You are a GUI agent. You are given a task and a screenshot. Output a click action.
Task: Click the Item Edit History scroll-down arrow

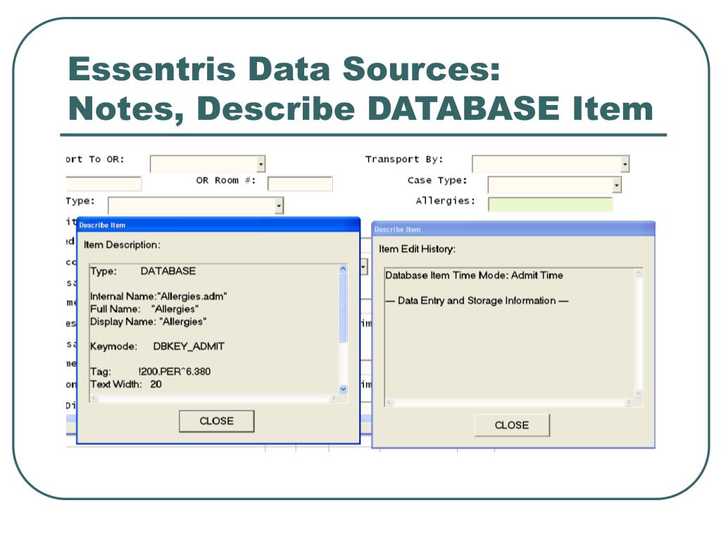[638, 393]
